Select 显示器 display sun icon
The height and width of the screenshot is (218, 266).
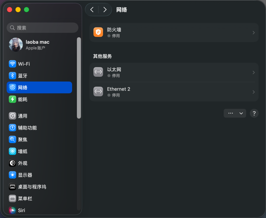(13, 175)
